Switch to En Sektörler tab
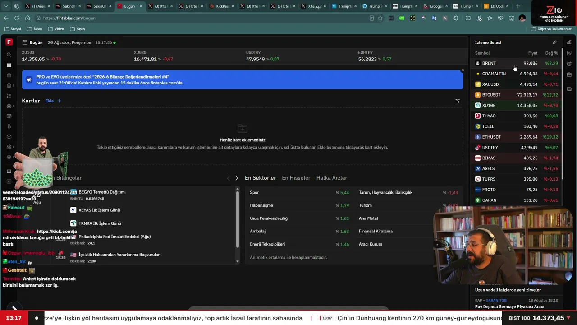Viewport: 577px width, 325px height. coord(260,178)
